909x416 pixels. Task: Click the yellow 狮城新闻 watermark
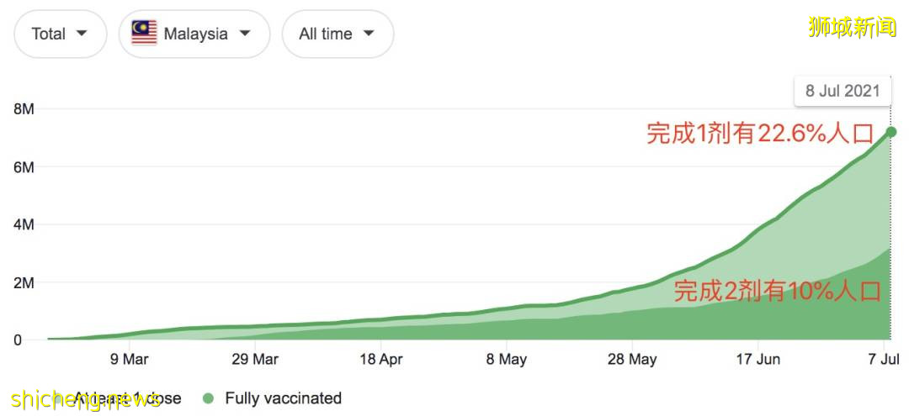tap(852, 27)
